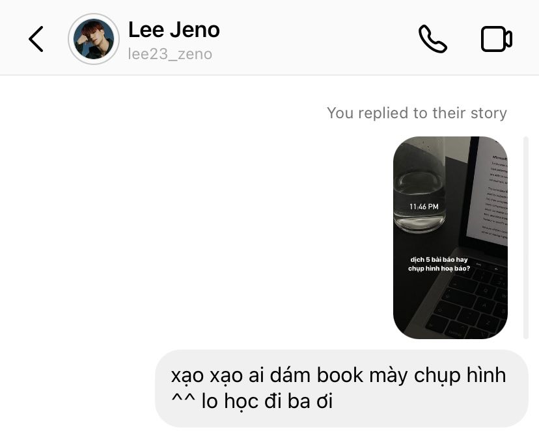Tap the story caption 'dịch 5 bài báo hay'

tap(439, 259)
